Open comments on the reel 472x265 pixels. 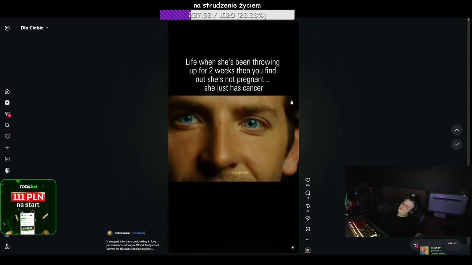point(308,193)
